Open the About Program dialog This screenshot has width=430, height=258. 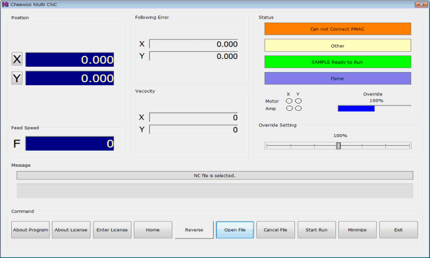[30, 230]
